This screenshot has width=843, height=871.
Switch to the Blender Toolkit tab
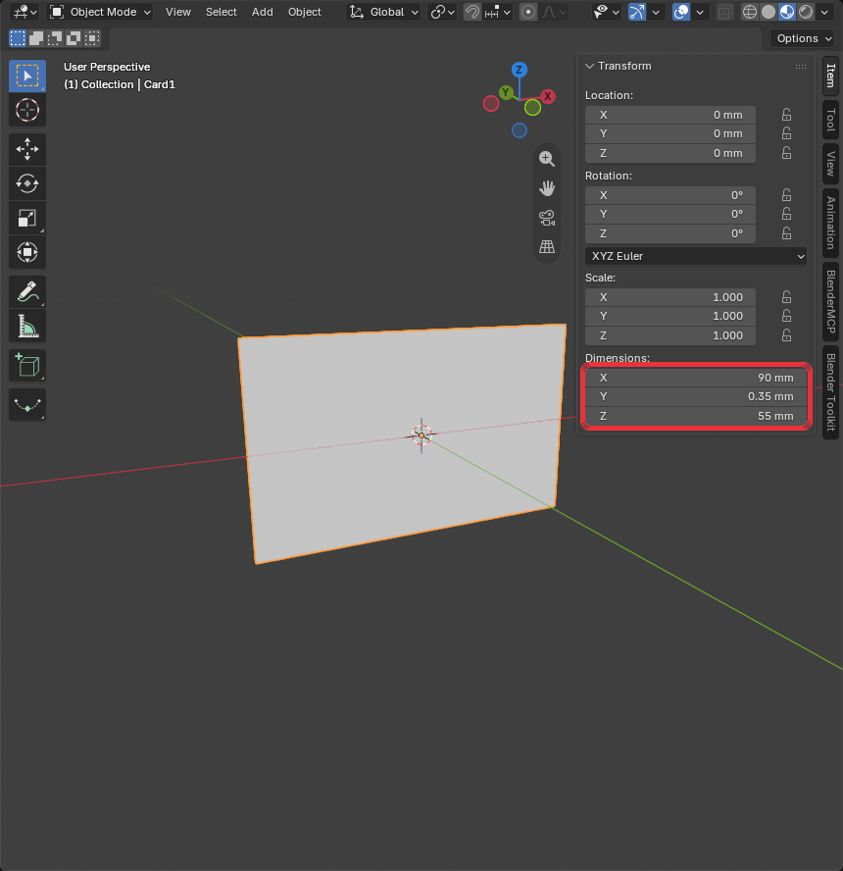click(x=830, y=392)
